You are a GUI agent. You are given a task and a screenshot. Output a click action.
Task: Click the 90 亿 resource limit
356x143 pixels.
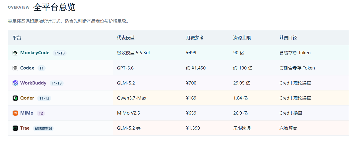pos(239,53)
